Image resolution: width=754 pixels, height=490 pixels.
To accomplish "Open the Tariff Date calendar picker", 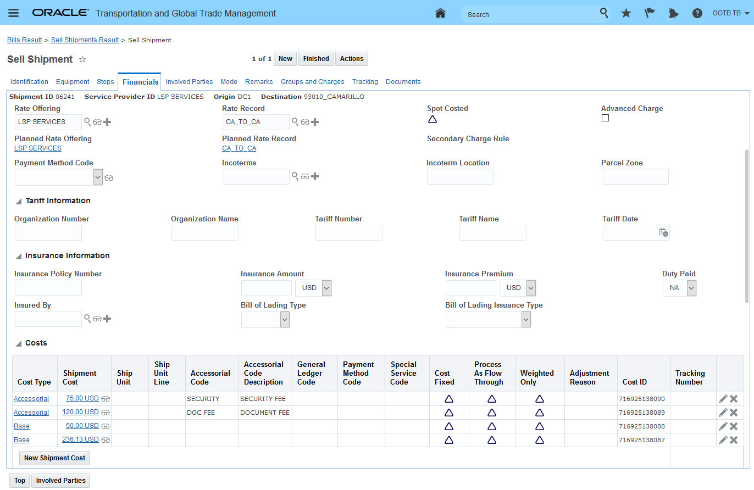I will (x=663, y=232).
